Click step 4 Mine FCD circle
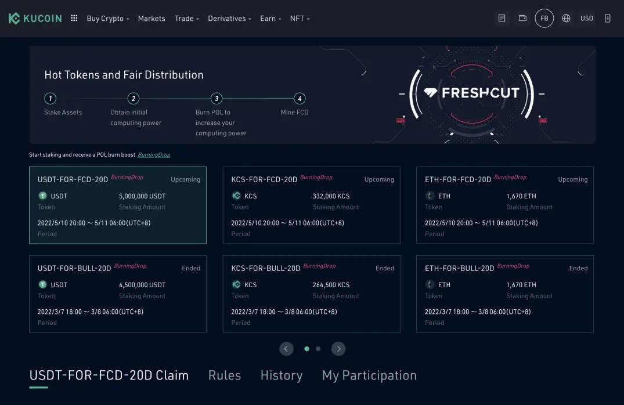 point(300,98)
